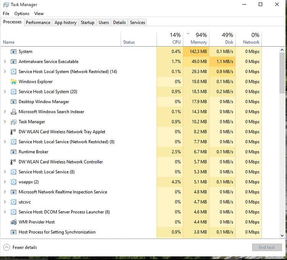Expand the Antimalware Service Executable process
Screen dimensions: 287x260
click(x=5, y=61)
